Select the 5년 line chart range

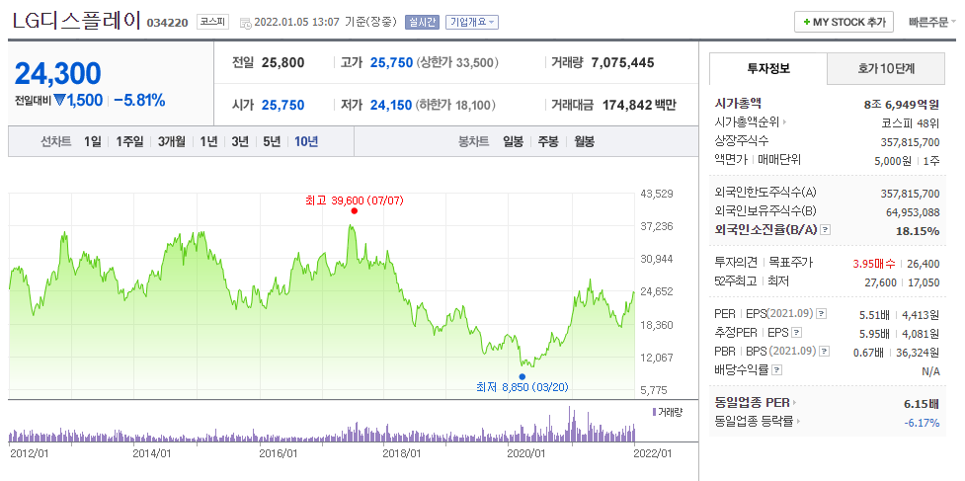(272, 141)
